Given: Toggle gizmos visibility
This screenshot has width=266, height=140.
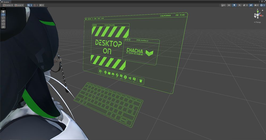Looking at the screenshot, I should click(x=261, y=5).
